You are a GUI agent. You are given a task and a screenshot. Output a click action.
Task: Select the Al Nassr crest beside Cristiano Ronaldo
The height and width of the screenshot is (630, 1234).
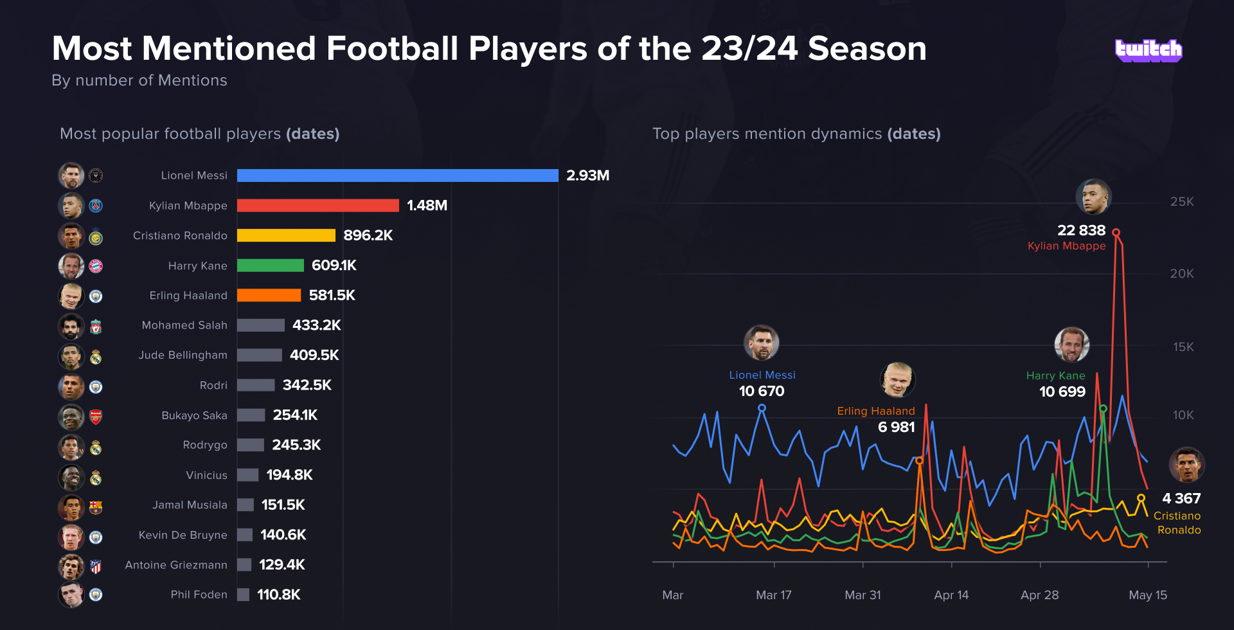pyautogui.click(x=96, y=238)
